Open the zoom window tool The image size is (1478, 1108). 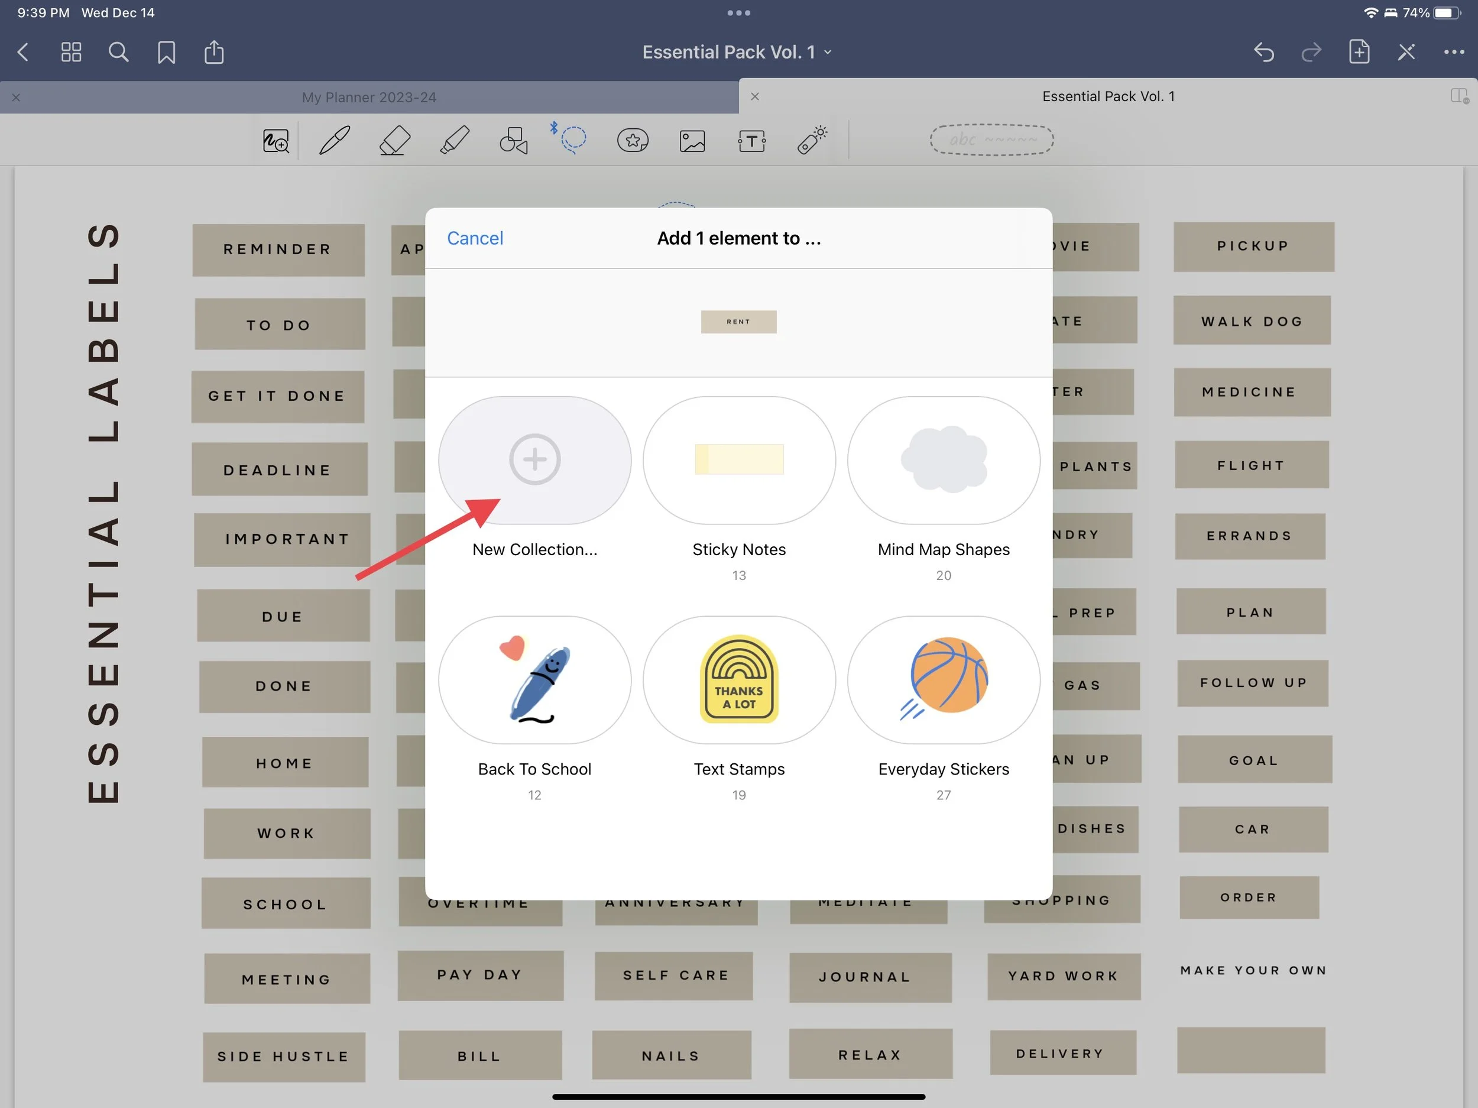coord(275,140)
